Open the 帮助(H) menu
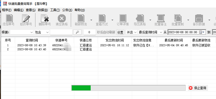216x99 pixels. pyautogui.click(x=80, y=10)
